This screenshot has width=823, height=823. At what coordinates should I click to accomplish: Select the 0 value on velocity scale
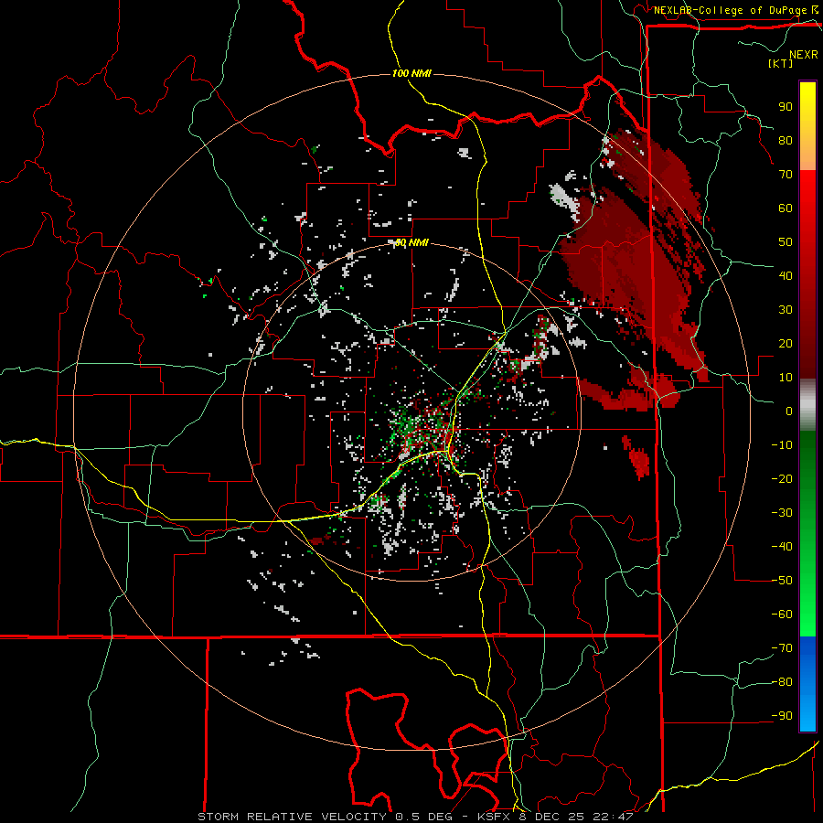coord(789,411)
